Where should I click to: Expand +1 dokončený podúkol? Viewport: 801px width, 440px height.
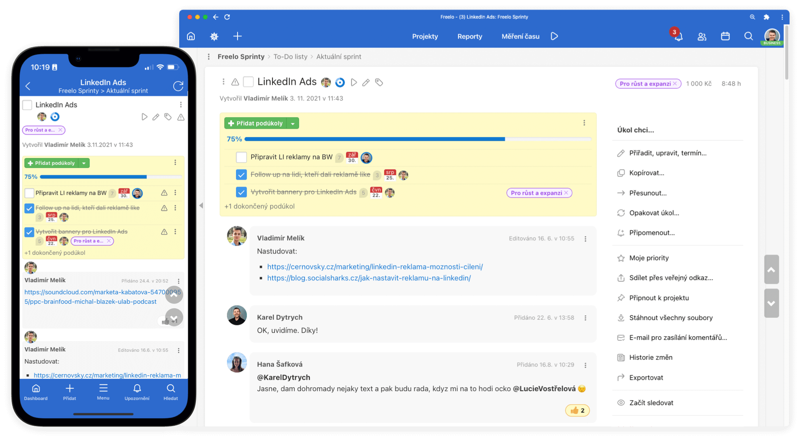(x=259, y=206)
